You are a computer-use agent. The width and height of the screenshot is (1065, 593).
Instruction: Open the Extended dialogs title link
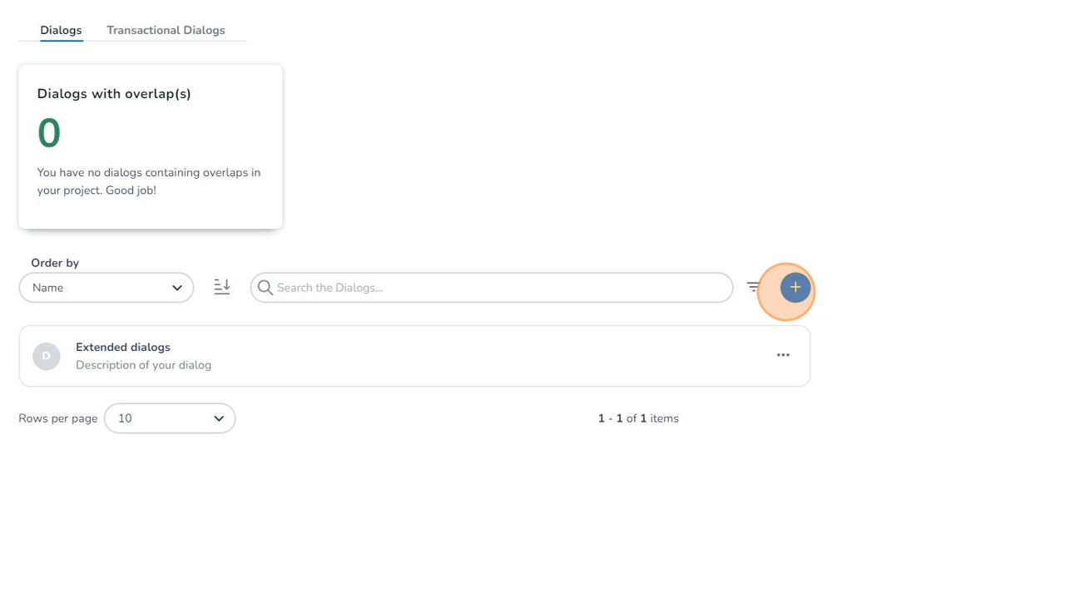(x=123, y=347)
